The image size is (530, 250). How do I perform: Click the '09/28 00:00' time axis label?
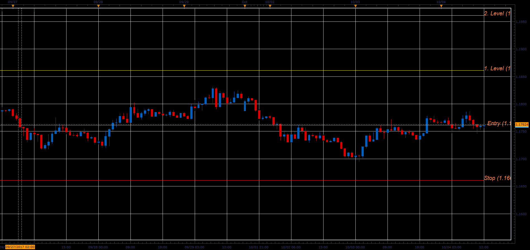98,247
